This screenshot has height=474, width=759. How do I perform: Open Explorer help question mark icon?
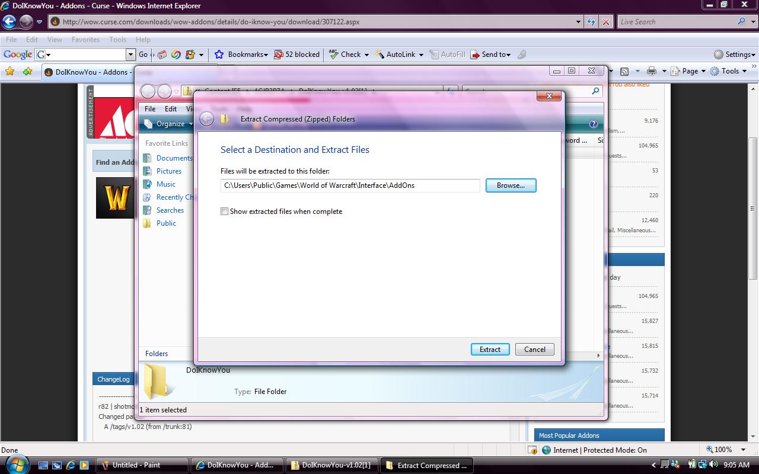[x=594, y=124]
